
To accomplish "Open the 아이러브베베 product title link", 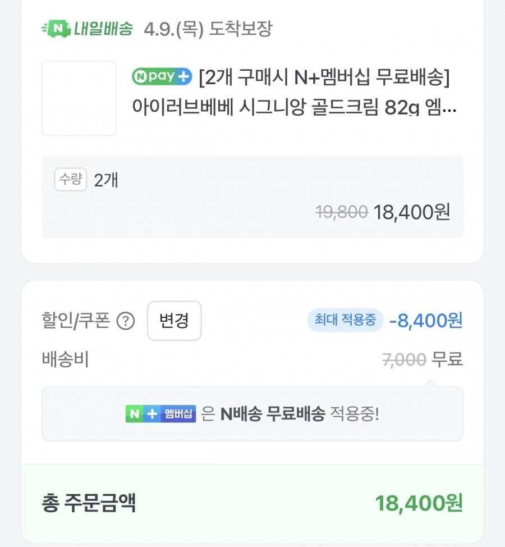I will tap(294, 107).
